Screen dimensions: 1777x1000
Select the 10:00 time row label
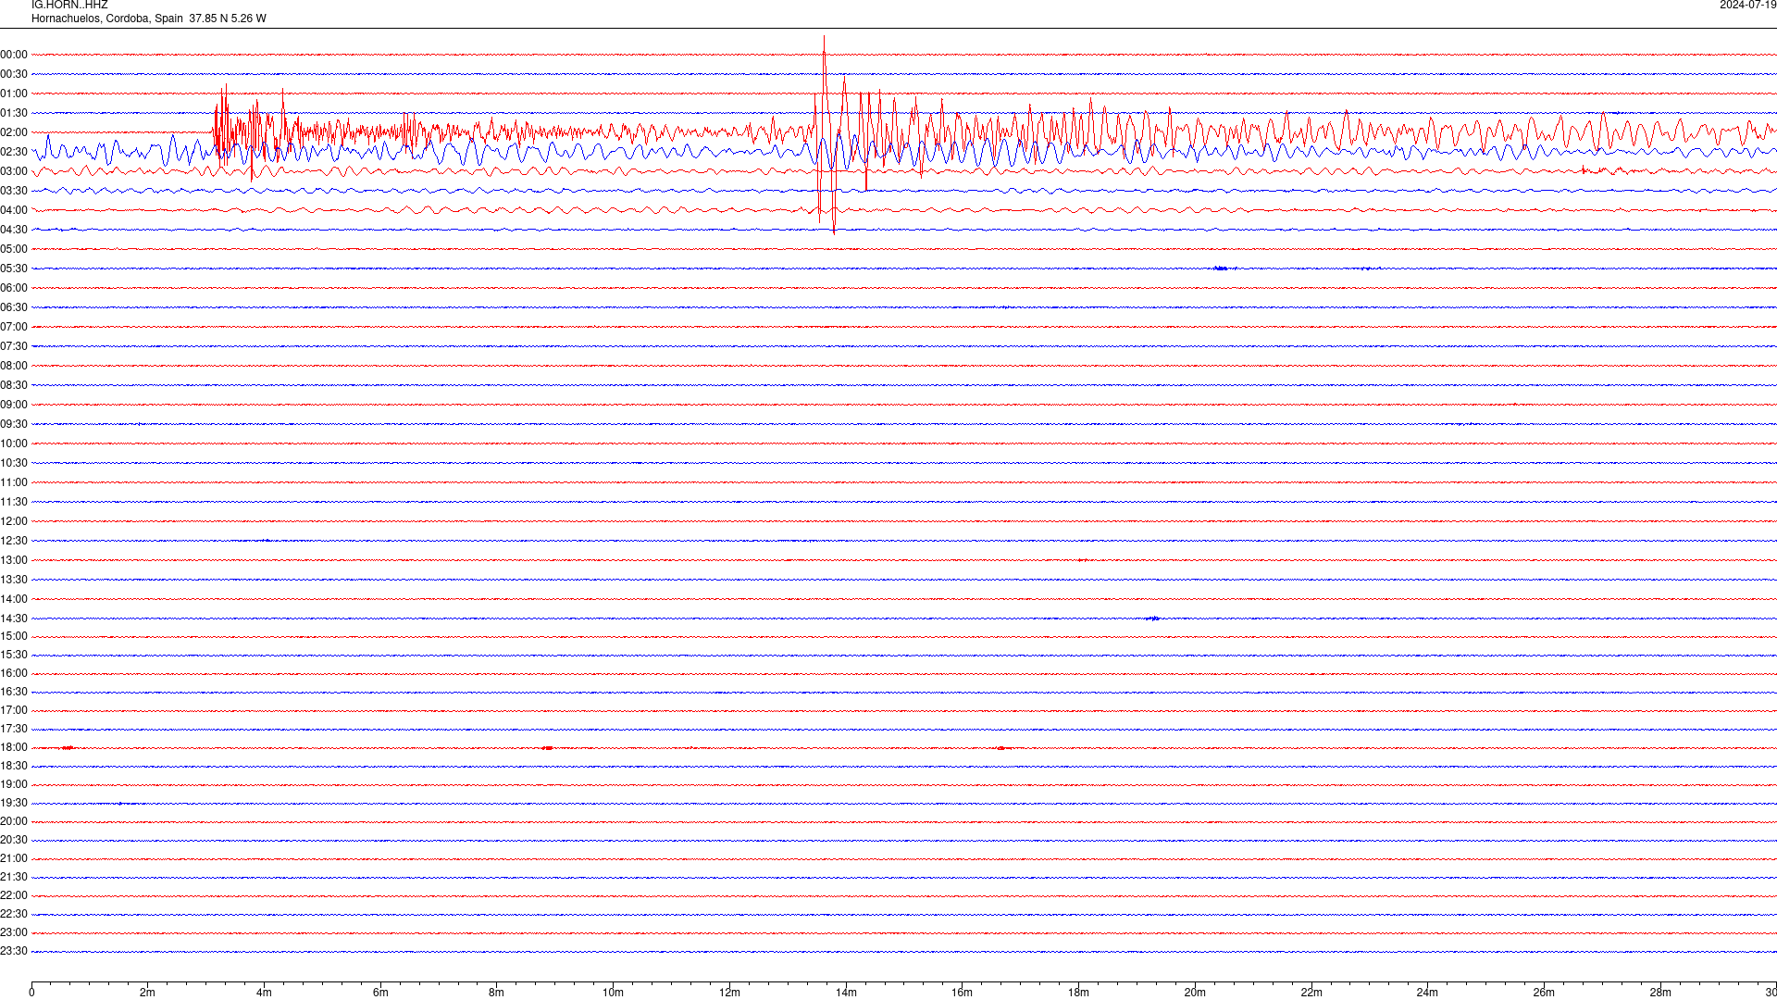14,444
